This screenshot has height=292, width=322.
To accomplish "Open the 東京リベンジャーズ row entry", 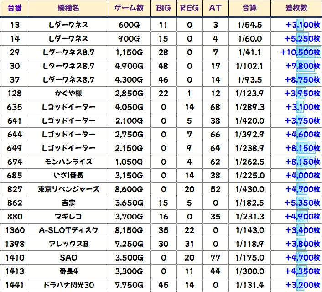I will coord(68,189).
